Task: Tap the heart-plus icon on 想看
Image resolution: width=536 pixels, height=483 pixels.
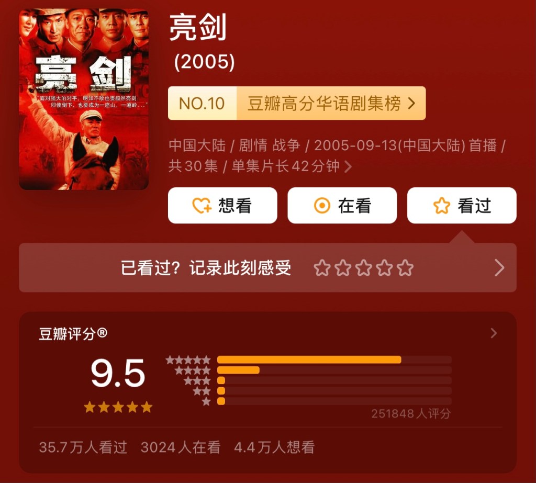Action: click(x=202, y=206)
